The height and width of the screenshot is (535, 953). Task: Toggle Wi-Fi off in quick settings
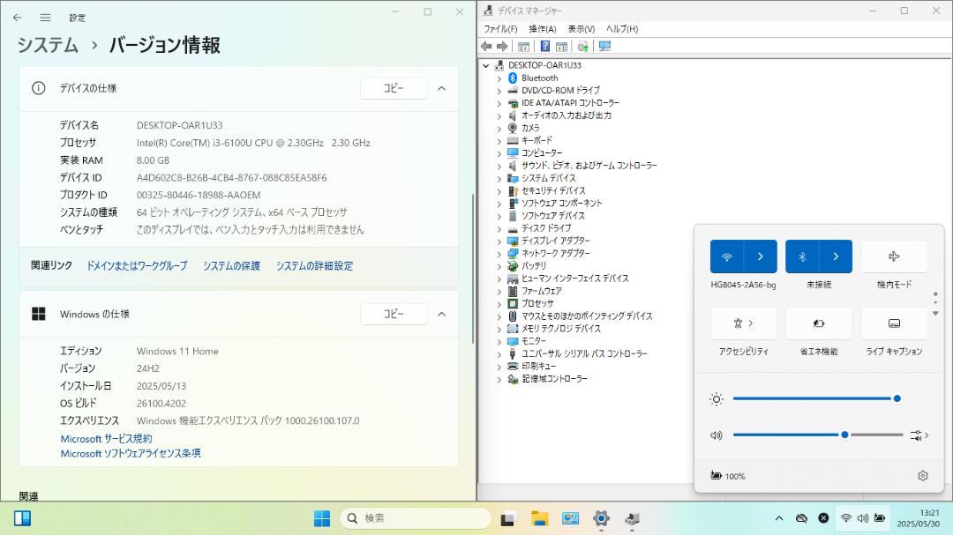coord(726,256)
